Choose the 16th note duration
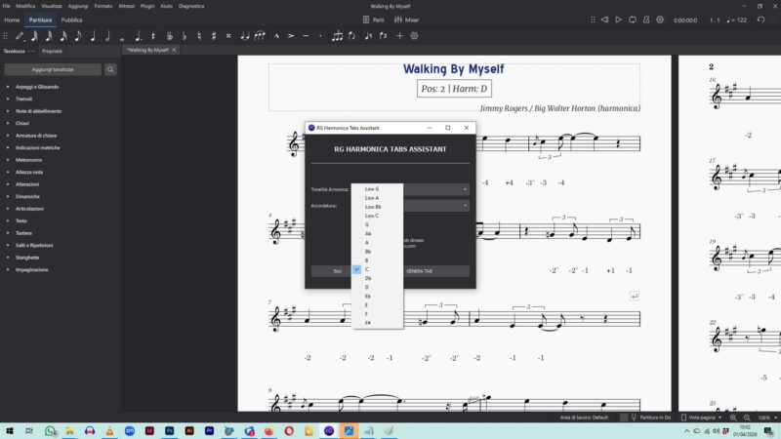Viewport: 781px width, 439px height. [63, 36]
